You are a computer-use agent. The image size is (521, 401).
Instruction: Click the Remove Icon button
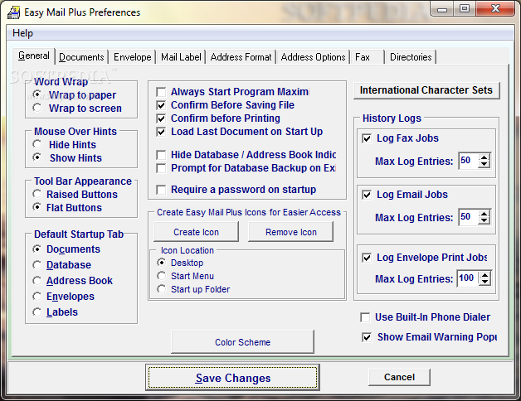click(290, 232)
